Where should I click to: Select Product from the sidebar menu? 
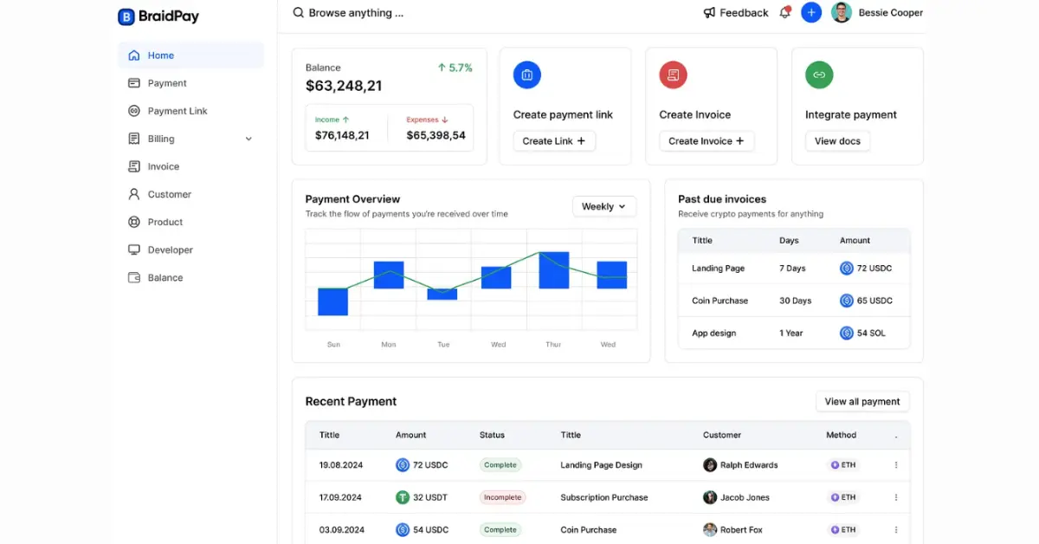[x=165, y=222]
